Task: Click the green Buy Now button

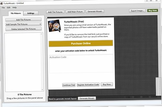Action: pos(153,10)
